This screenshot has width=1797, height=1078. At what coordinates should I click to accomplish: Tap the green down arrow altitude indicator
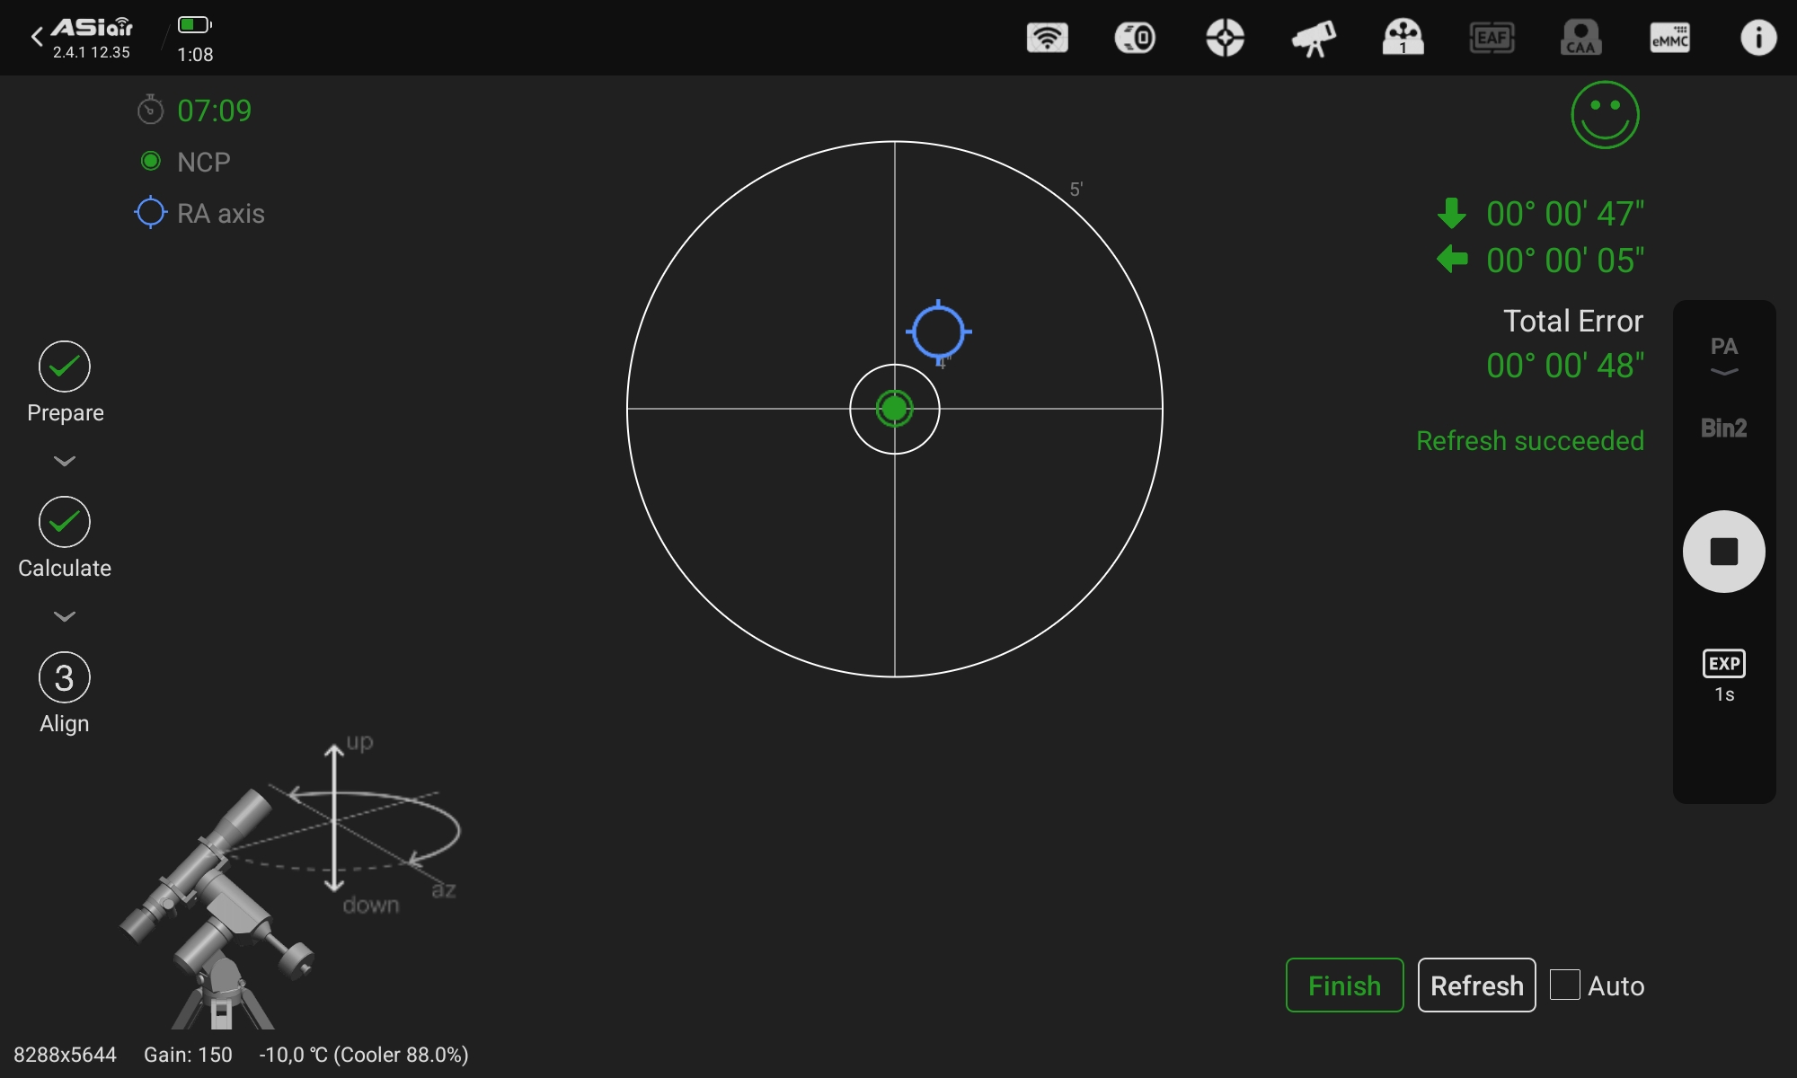pos(1451,213)
